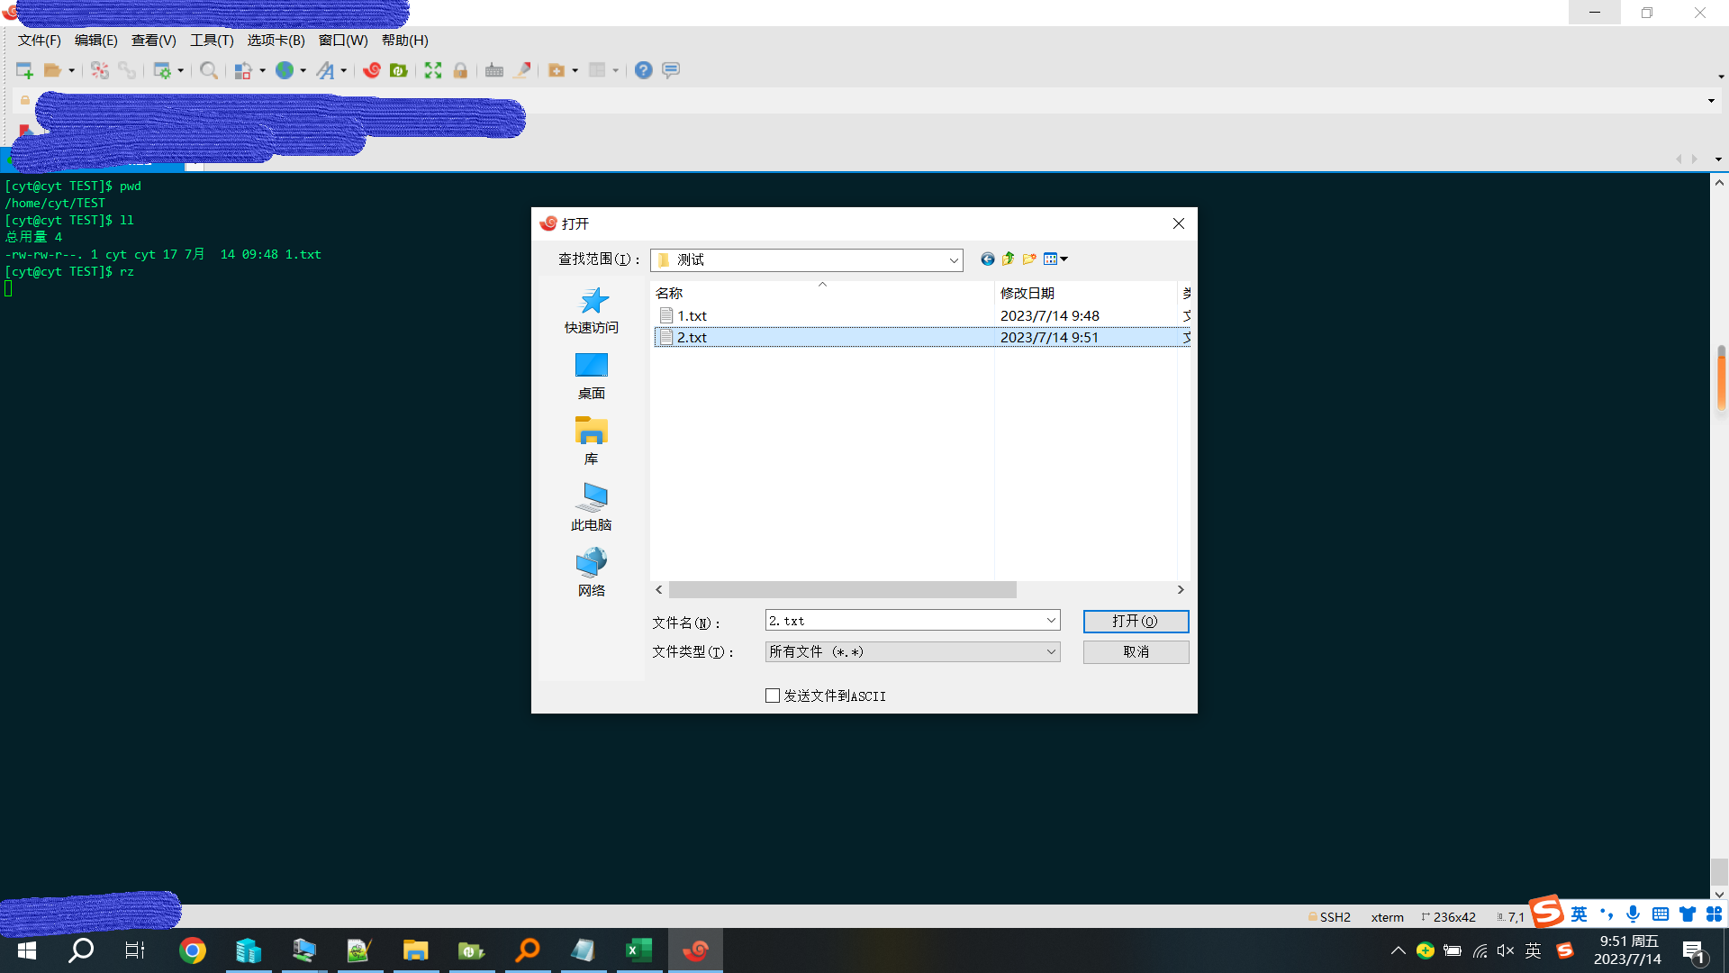
Task: Open File Explorer from the taskbar
Action: (415, 950)
